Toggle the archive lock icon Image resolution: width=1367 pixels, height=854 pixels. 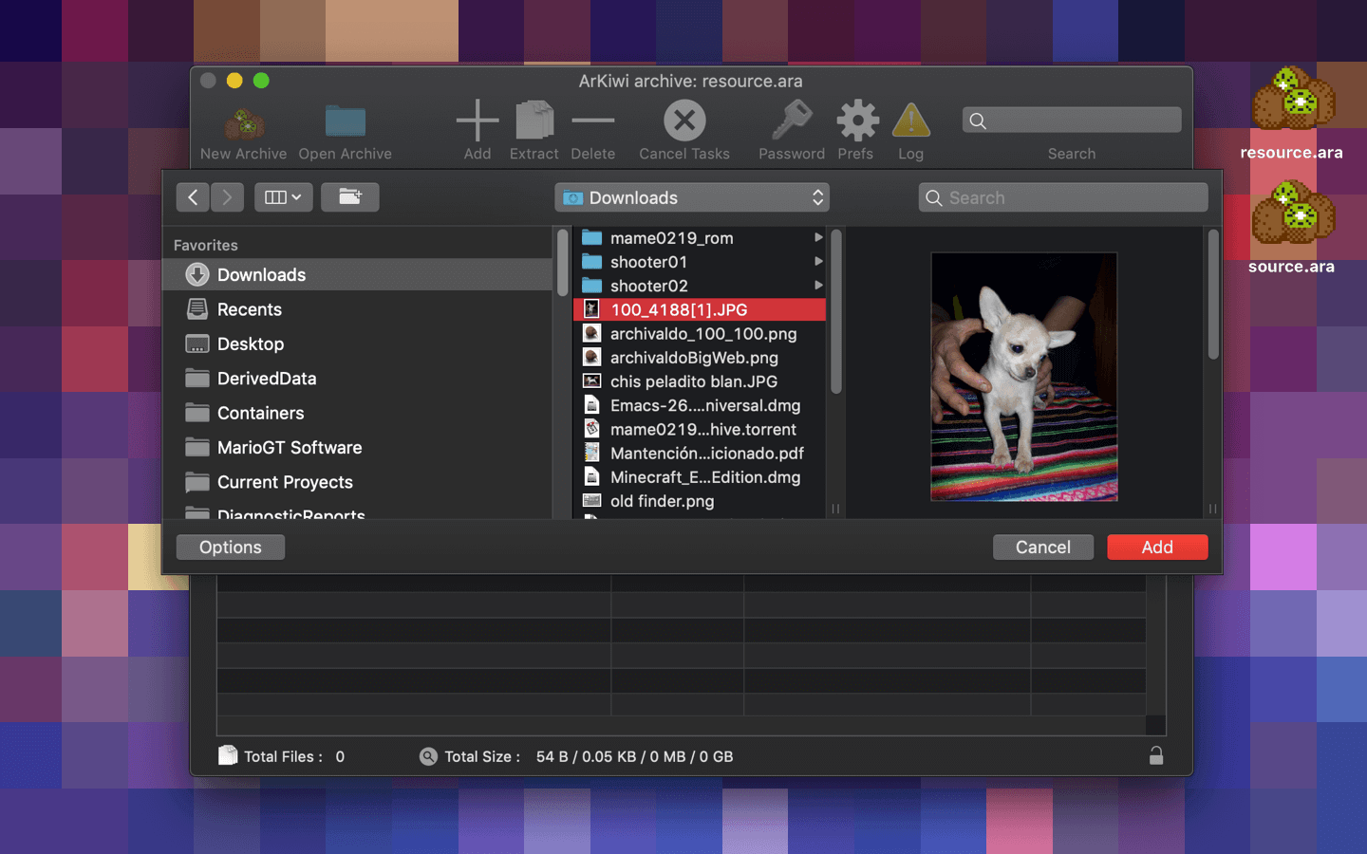[1155, 755]
